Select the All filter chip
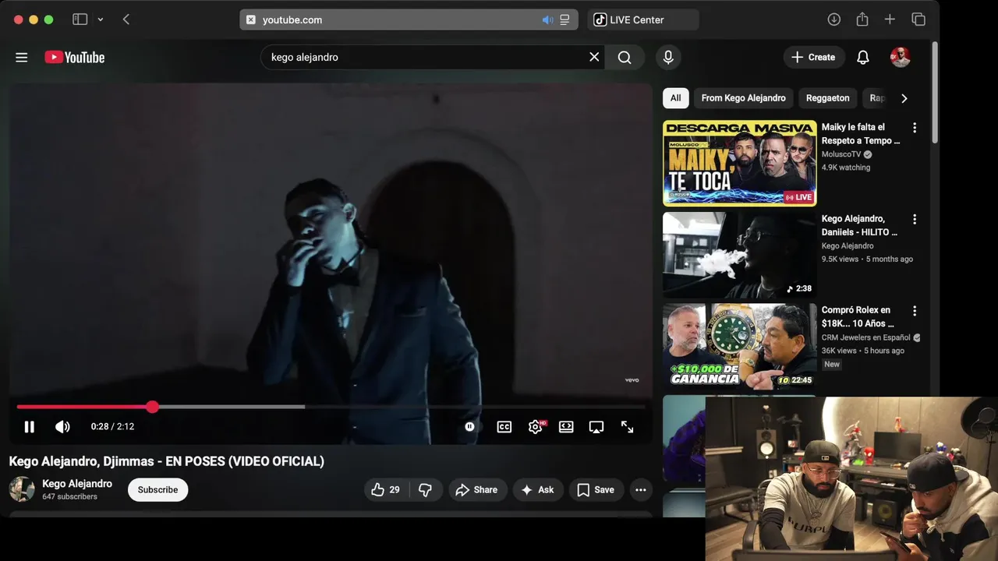Viewport: 998px width, 561px height. pyautogui.click(x=675, y=98)
